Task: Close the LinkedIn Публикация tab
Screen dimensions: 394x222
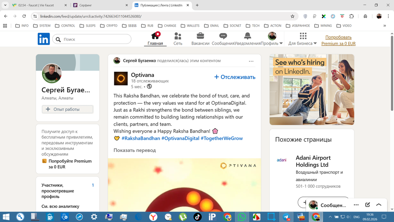Action: pyautogui.click(x=188, y=5)
